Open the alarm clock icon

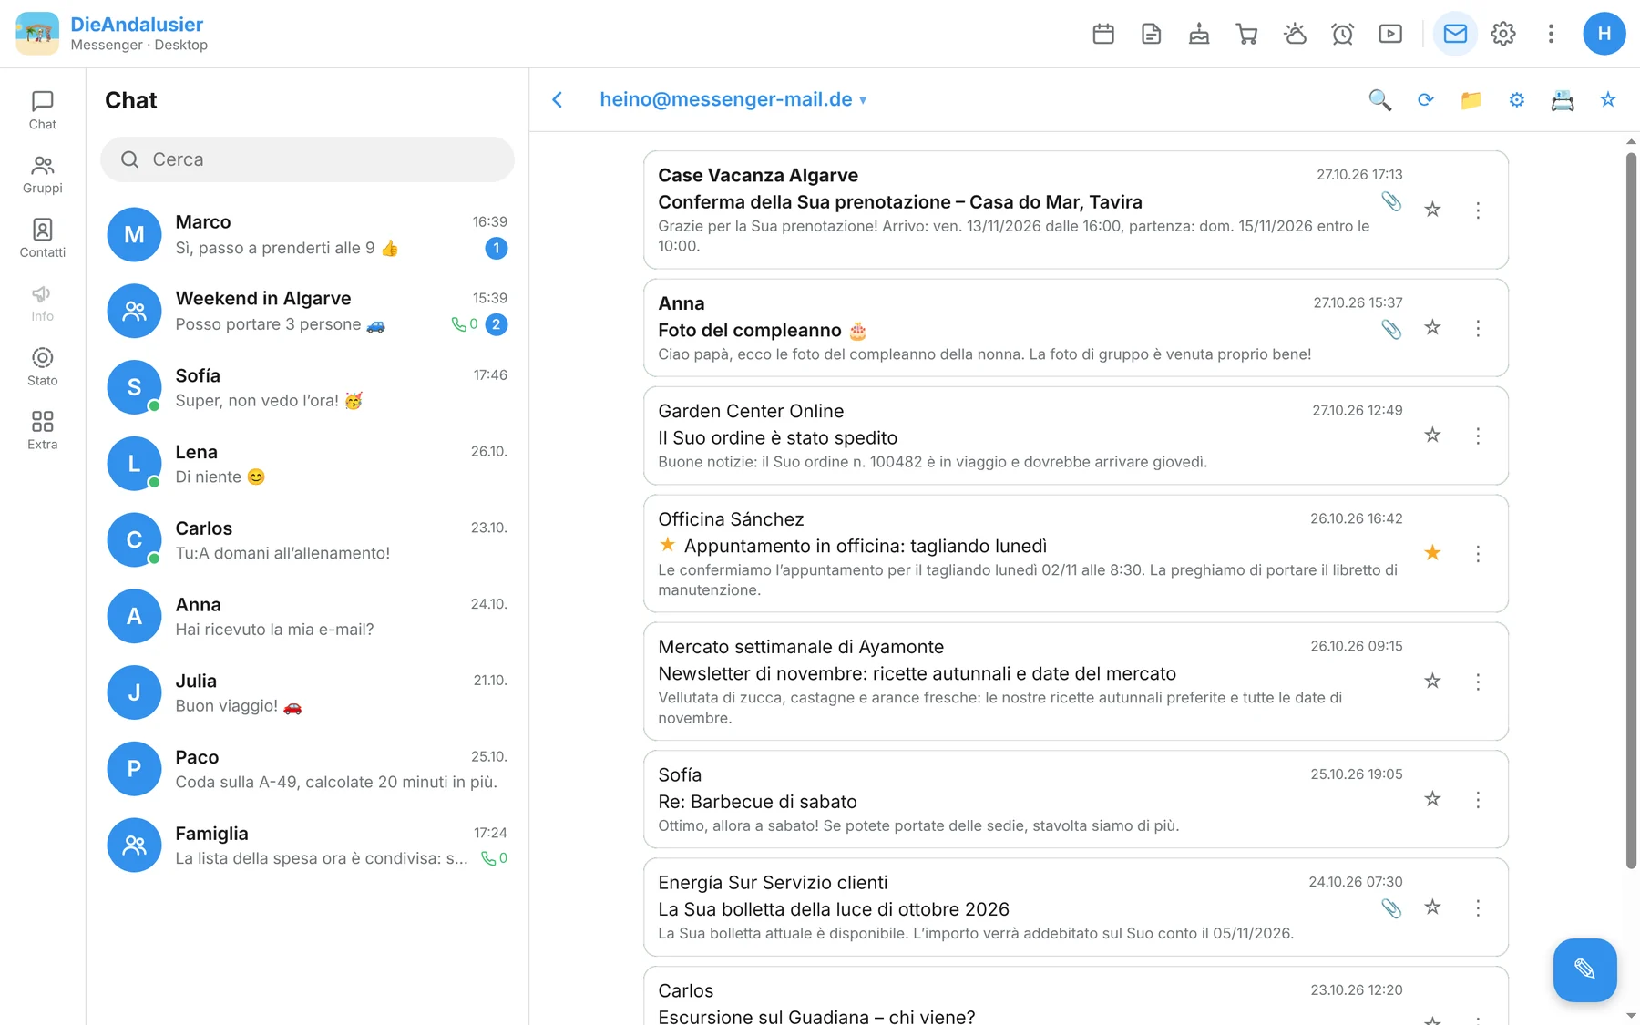[x=1343, y=34]
